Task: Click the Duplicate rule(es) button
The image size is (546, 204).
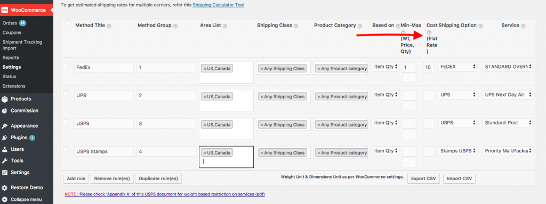Action: pos(158,178)
